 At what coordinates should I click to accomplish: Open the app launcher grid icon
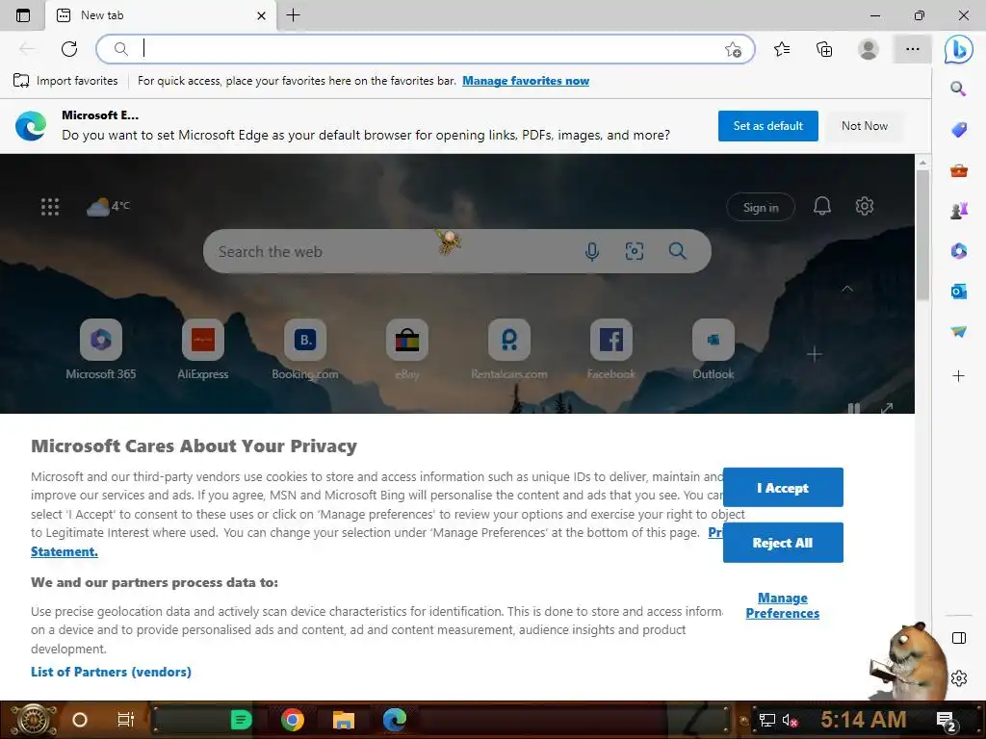[x=50, y=207]
